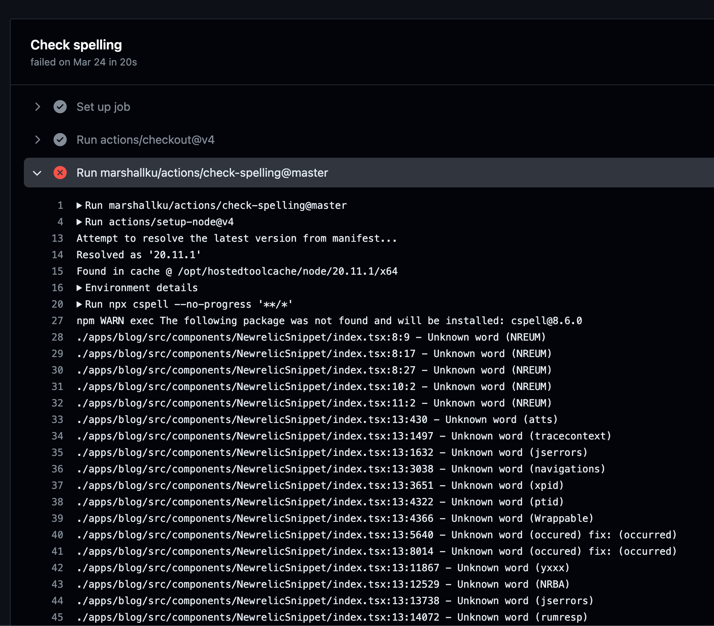
Task: Click the triangle beside Run npx cspell command
Action: tap(79, 304)
